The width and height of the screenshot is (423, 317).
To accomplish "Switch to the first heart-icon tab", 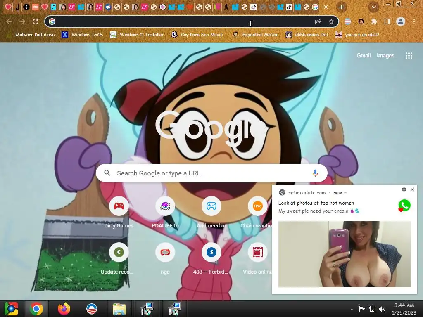I will tap(8, 7).
